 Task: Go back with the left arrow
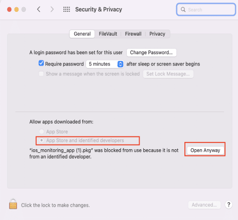point(39,9)
